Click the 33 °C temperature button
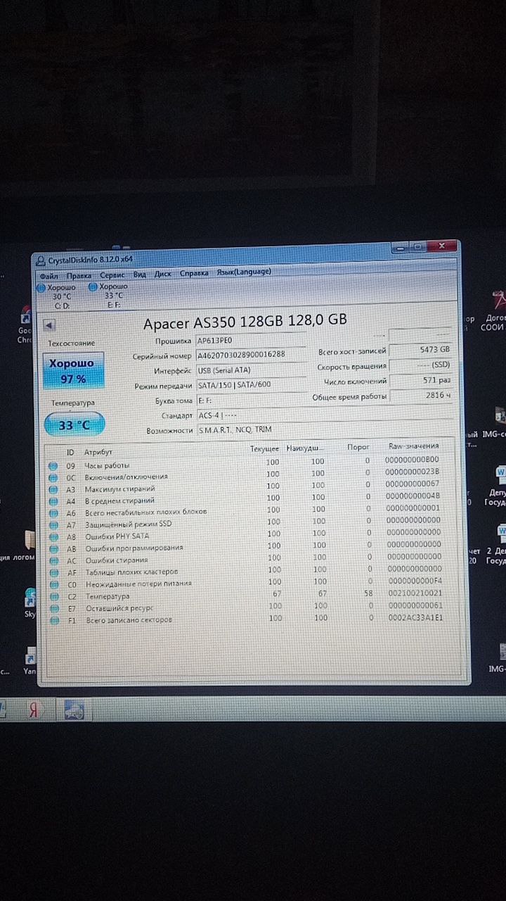506x901 pixels. [74, 424]
